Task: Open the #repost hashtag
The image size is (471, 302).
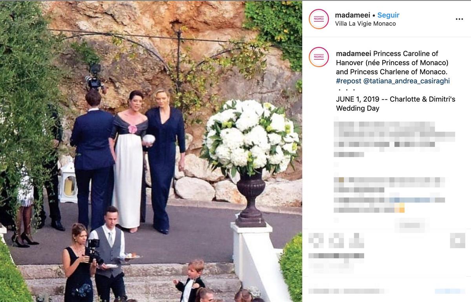Action: [x=349, y=81]
